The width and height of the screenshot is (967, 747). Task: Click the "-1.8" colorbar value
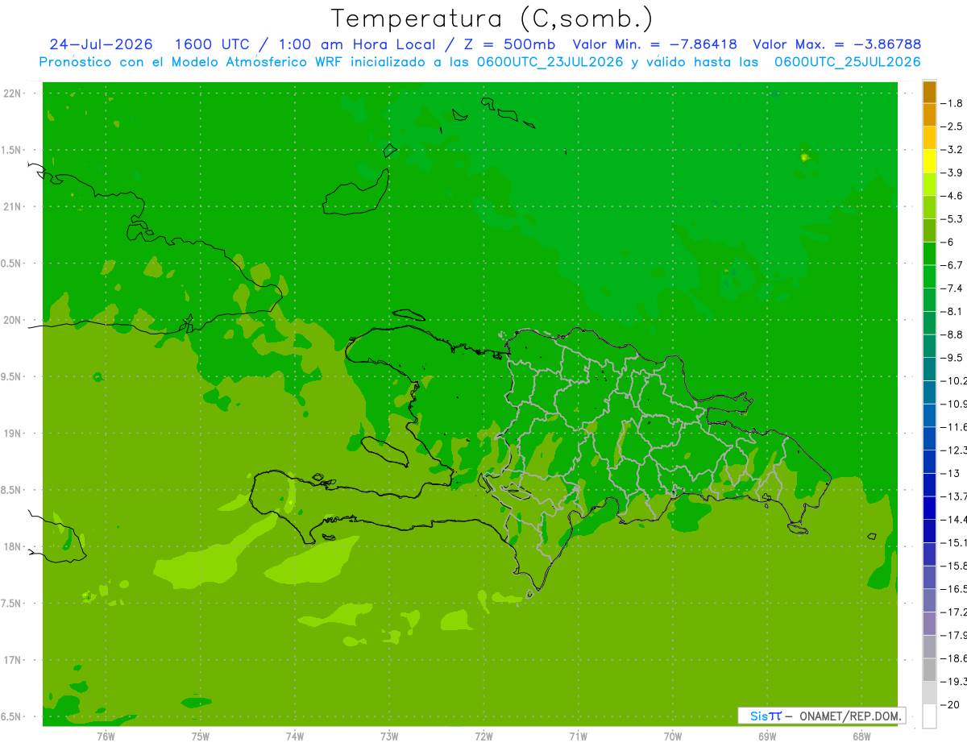(x=952, y=103)
